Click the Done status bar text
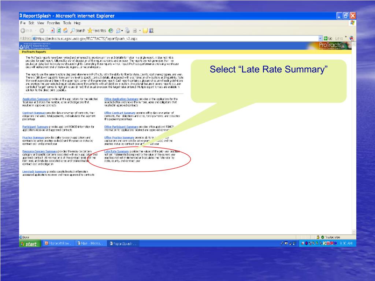 [x=26, y=237]
